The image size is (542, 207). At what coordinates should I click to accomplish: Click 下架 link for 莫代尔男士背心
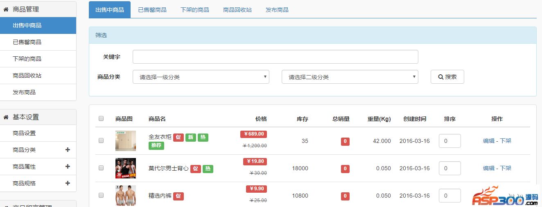point(506,168)
